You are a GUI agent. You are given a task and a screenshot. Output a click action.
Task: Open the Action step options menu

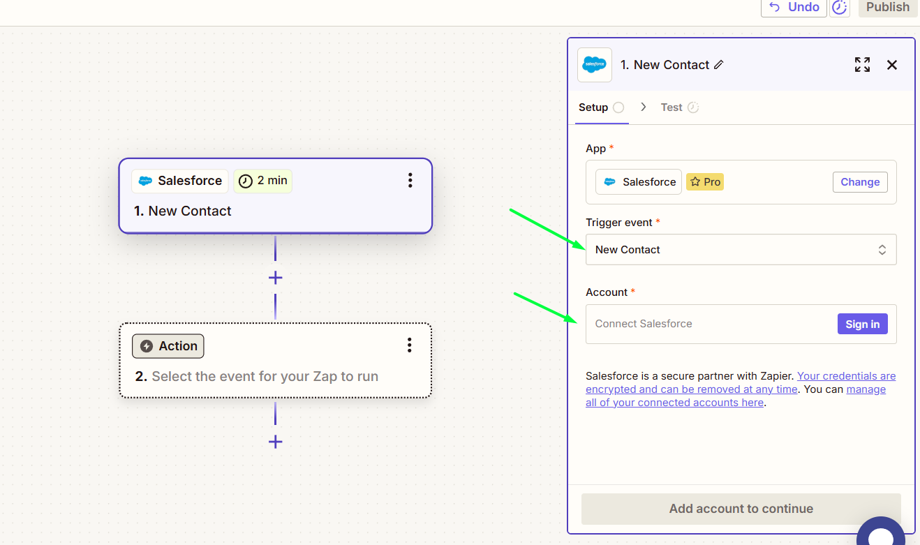point(409,345)
